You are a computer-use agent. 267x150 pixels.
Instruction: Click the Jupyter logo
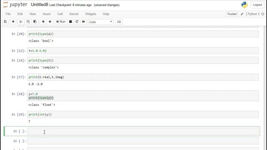tap(15, 5)
